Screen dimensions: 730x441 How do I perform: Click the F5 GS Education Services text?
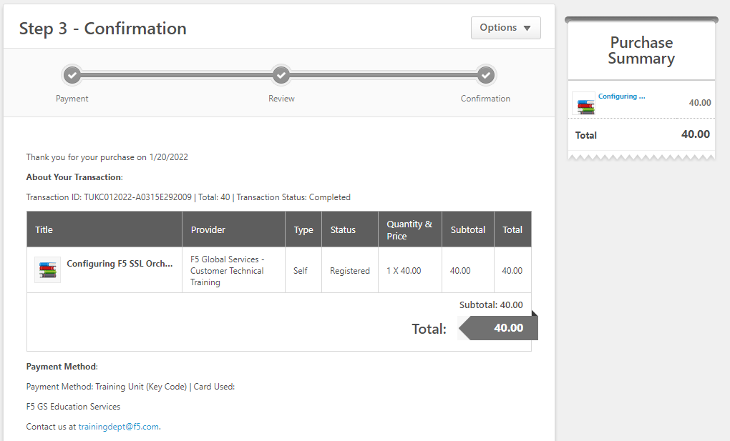pyautogui.click(x=73, y=407)
